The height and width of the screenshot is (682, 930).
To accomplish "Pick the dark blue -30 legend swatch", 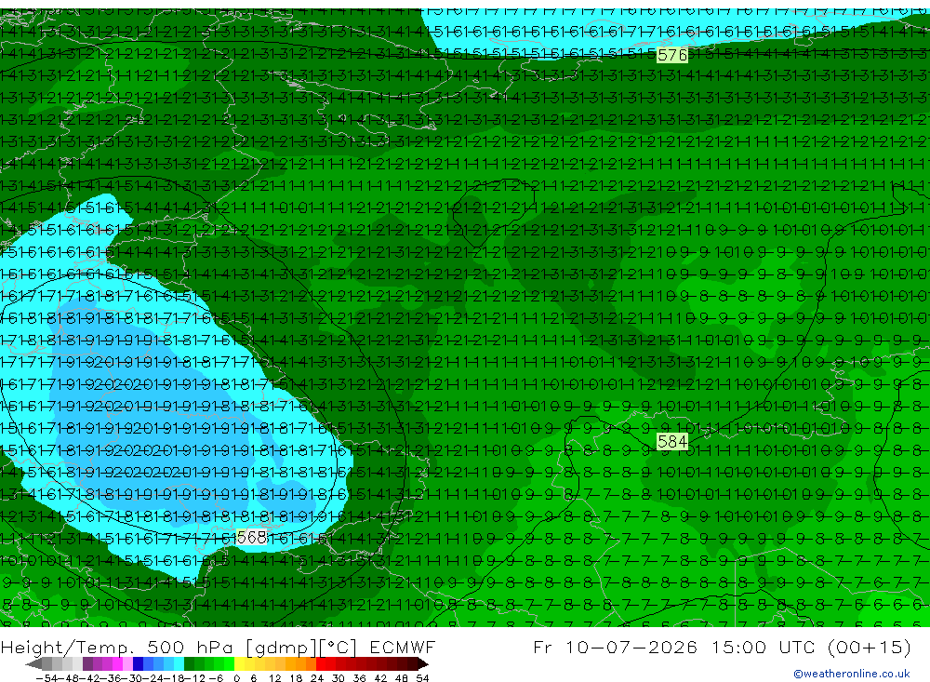I will (138, 664).
